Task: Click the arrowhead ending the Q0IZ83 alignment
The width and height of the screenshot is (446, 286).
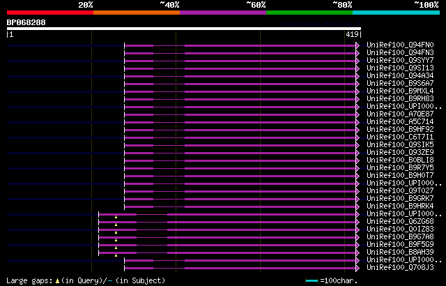Action: tap(357, 230)
